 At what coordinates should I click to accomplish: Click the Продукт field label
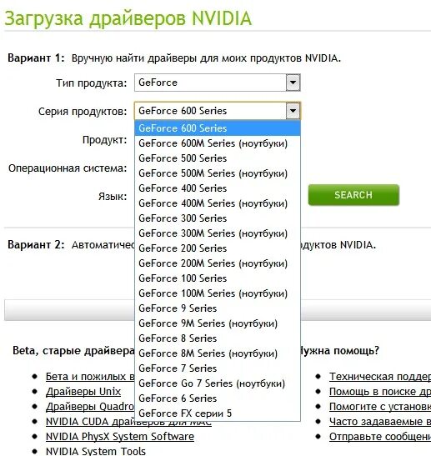(x=105, y=140)
